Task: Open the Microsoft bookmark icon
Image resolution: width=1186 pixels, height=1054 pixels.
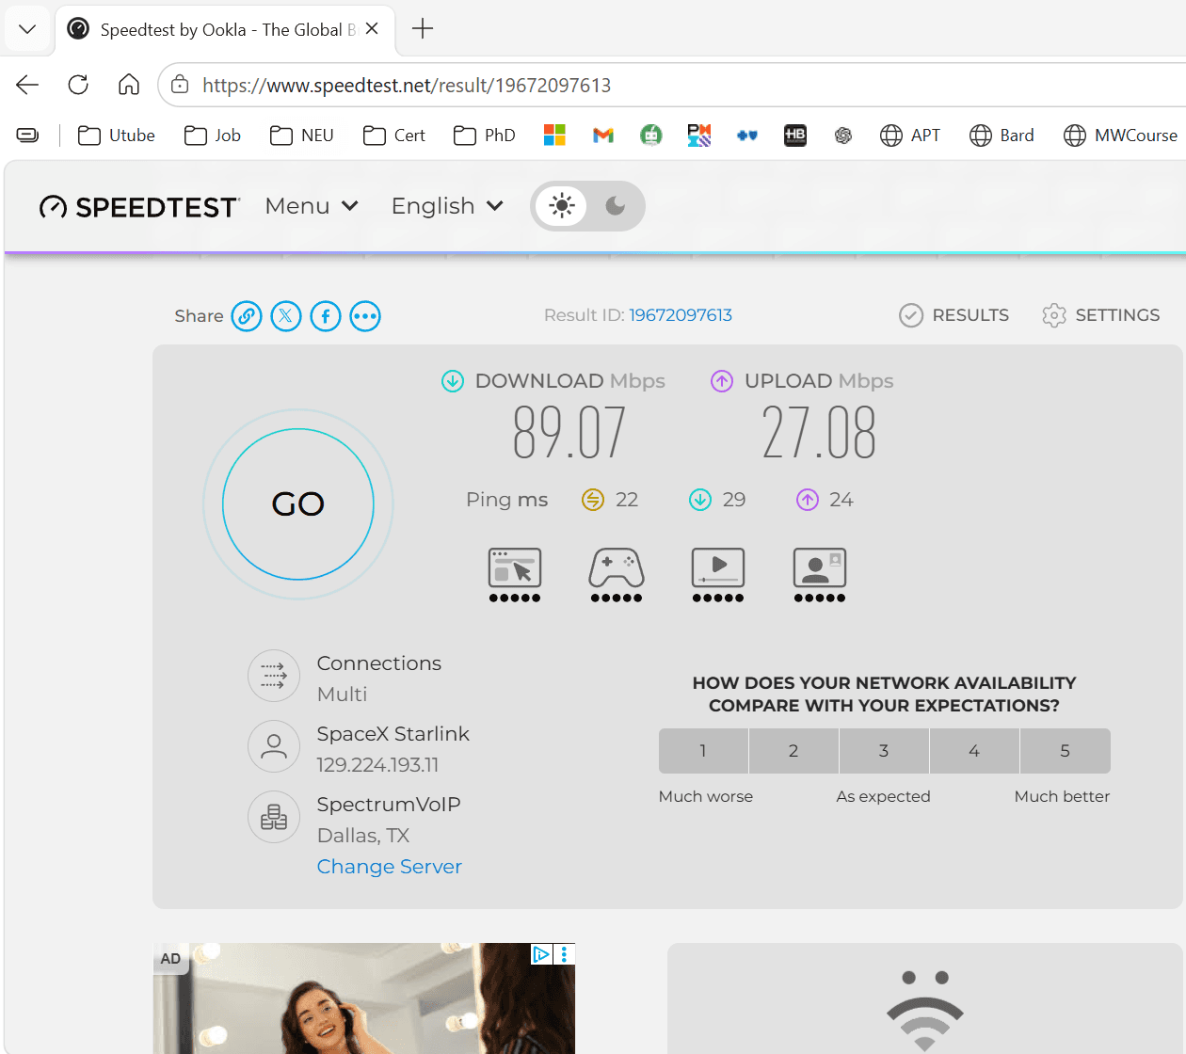Action: (x=554, y=136)
